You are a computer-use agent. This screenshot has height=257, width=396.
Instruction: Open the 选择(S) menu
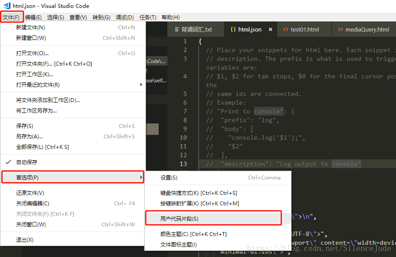click(56, 17)
